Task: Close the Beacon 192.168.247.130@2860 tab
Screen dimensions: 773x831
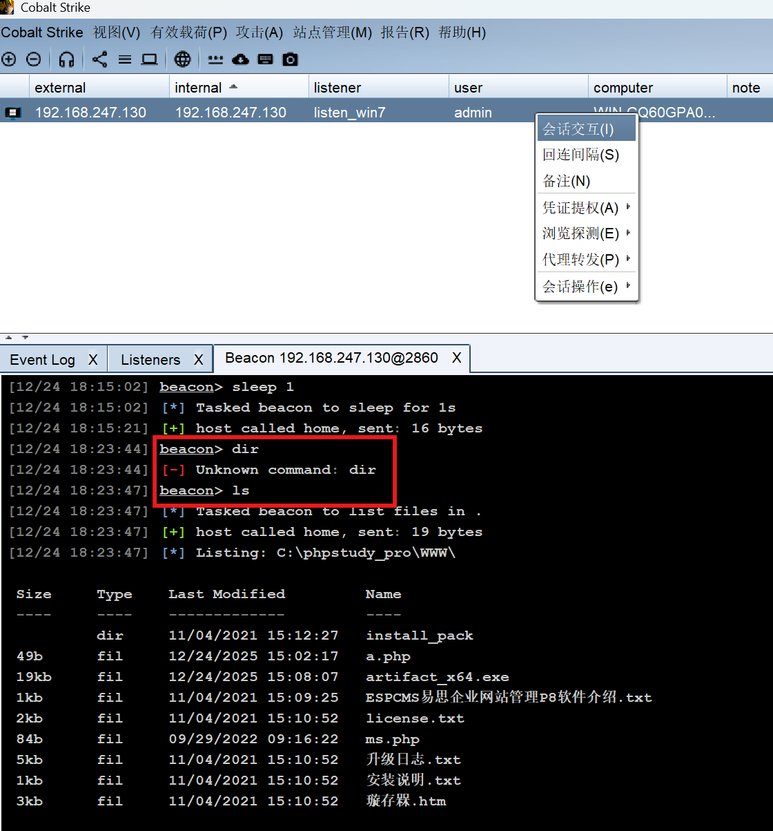Action: [x=457, y=358]
